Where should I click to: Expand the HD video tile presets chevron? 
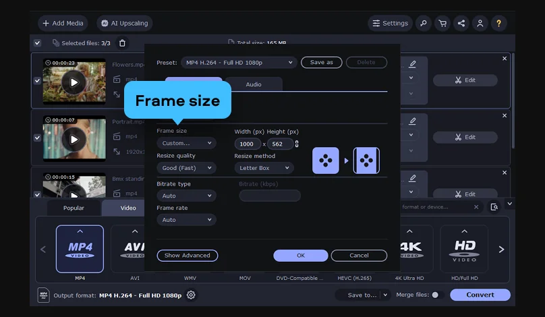(x=464, y=231)
